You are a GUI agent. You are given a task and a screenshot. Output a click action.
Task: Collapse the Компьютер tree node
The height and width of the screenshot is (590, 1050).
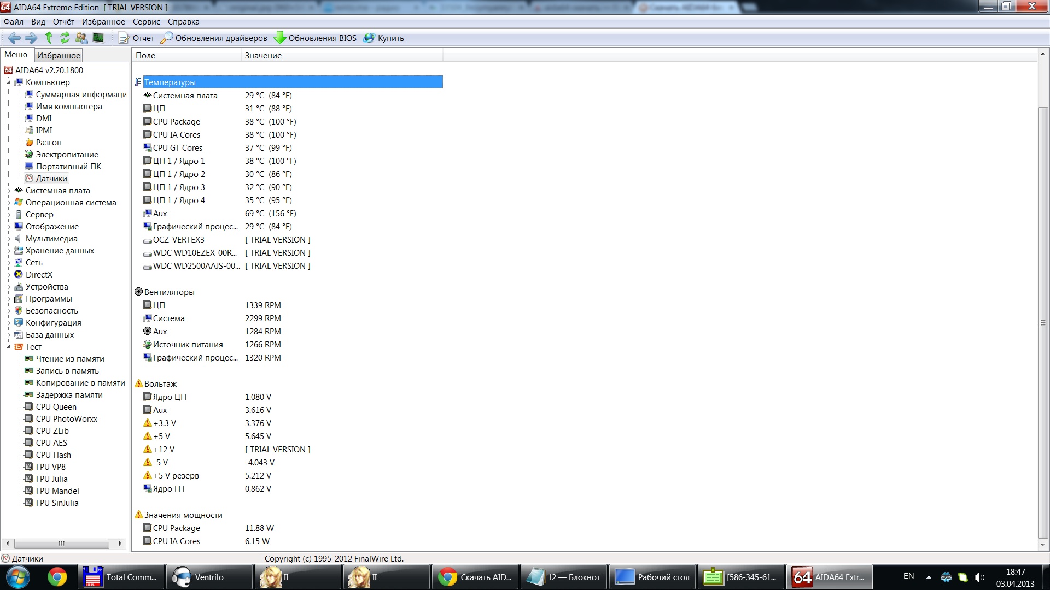pos(9,82)
